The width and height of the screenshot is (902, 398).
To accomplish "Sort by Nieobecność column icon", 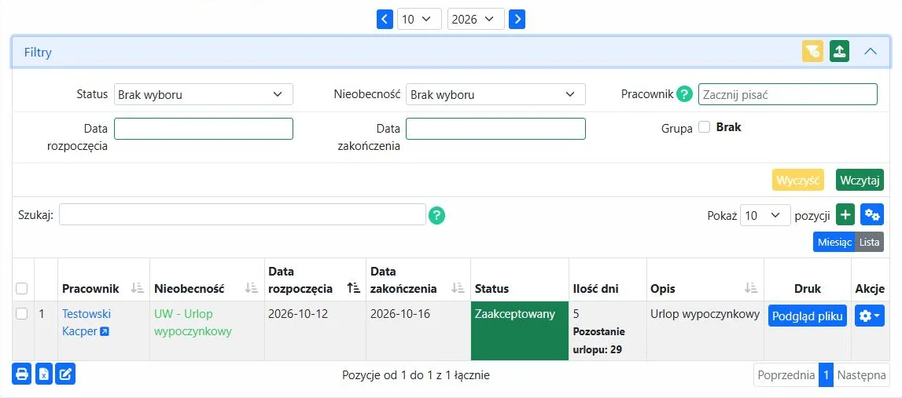I will click(x=252, y=288).
